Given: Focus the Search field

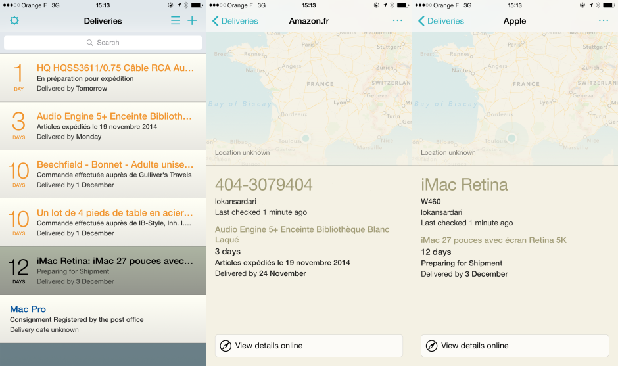Looking at the screenshot, I should tap(103, 43).
